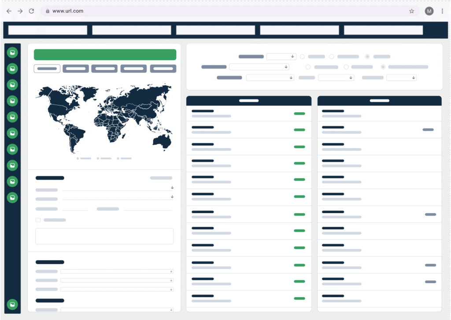The width and height of the screenshot is (451, 320).
Task: Open the small dropdown in the first filter row
Action: tap(281, 56)
